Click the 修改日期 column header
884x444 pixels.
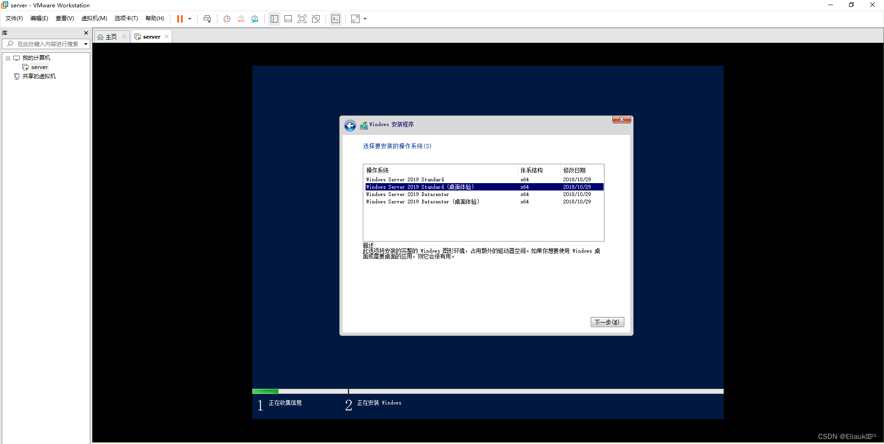pyautogui.click(x=582, y=170)
